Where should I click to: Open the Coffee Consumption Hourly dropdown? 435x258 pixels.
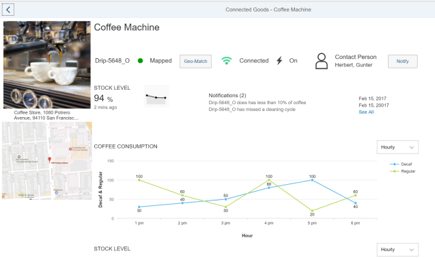(x=397, y=147)
